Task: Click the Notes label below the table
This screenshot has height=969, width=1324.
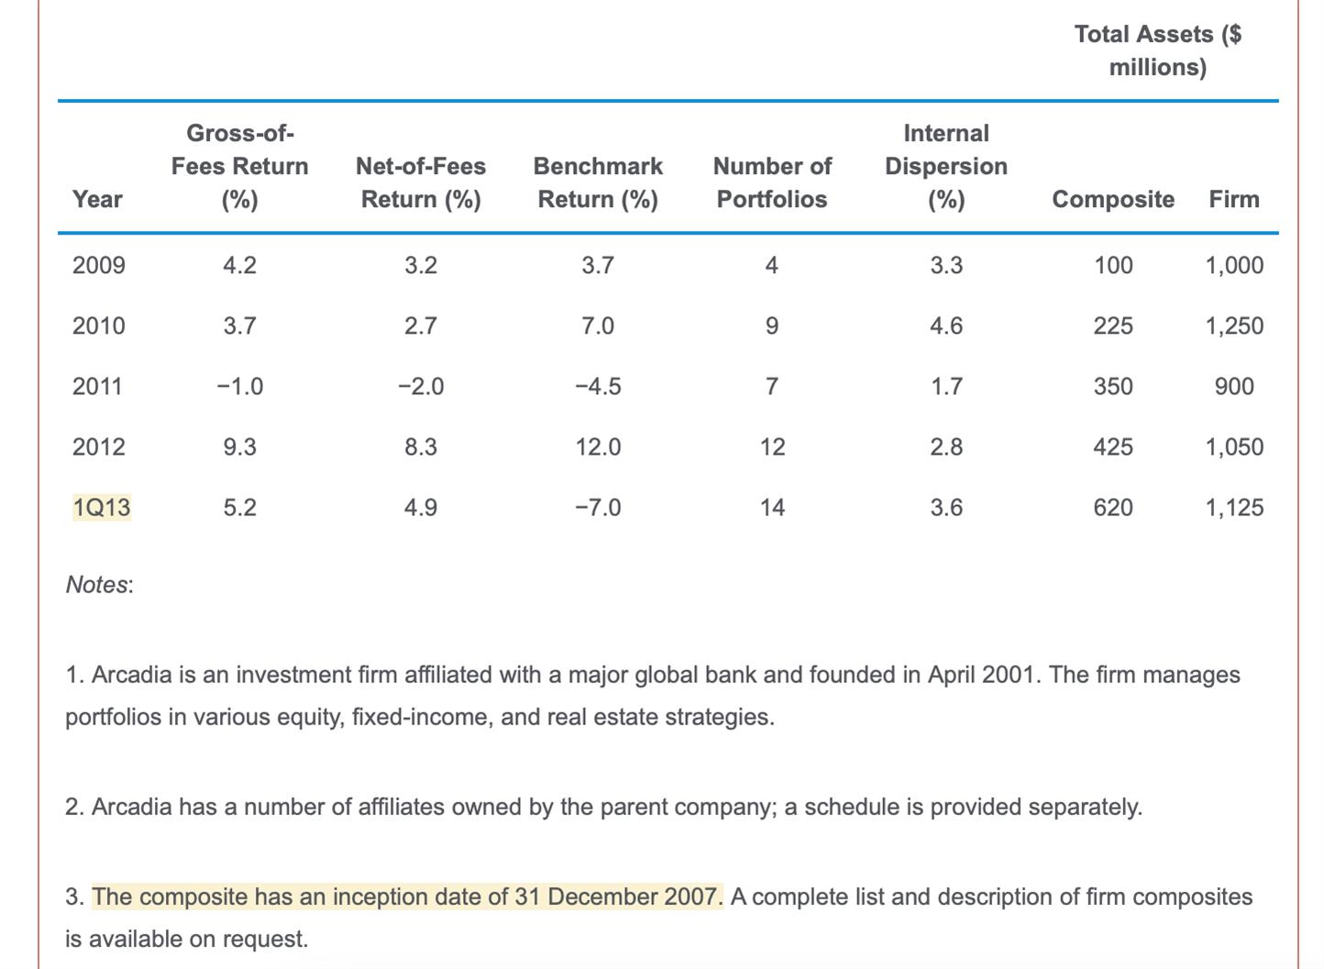Action: point(100,584)
